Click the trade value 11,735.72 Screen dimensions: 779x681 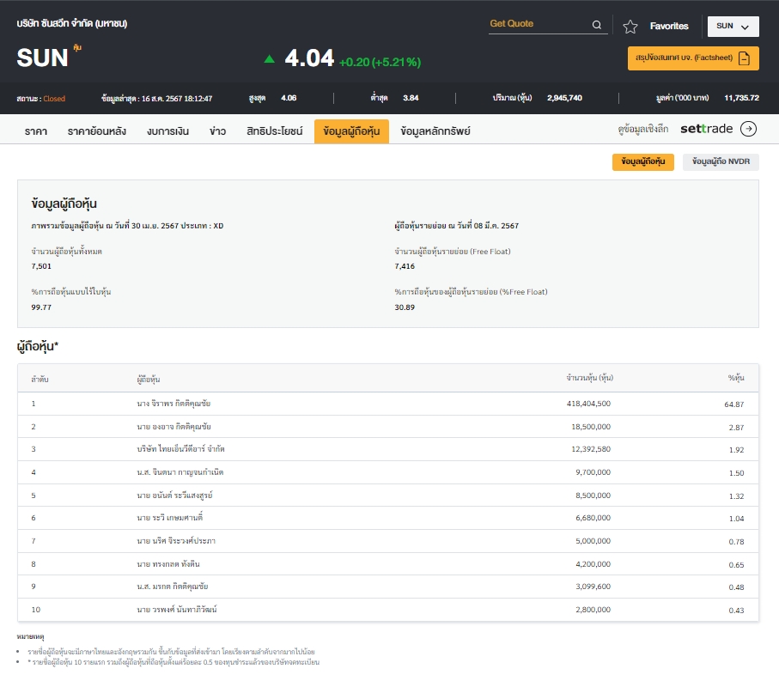coord(741,98)
